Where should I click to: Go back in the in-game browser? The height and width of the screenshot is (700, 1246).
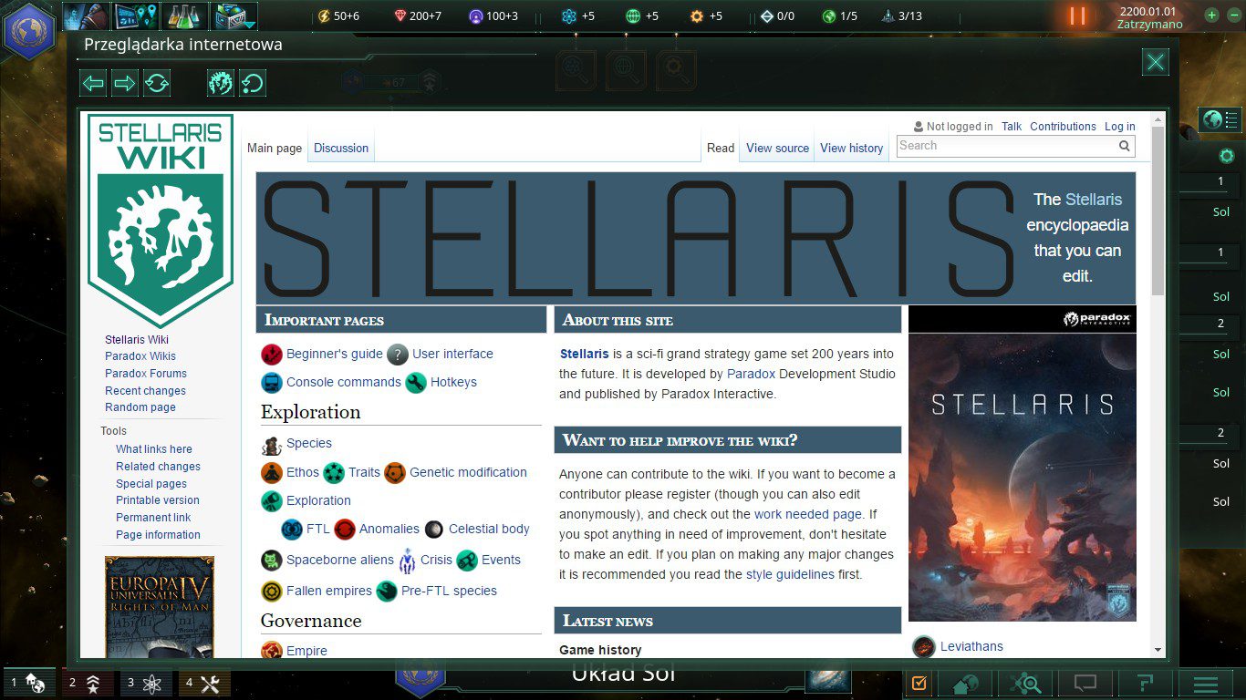[x=93, y=84]
